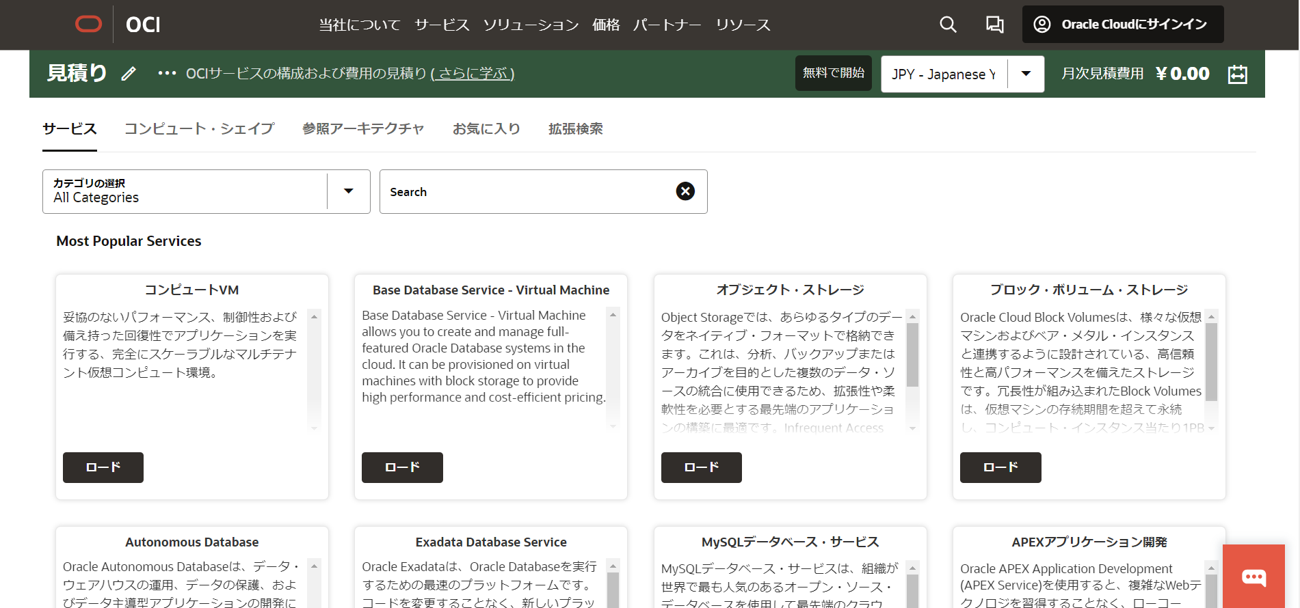Click Oracle Cloudにサインイン button
The image size is (1300, 608).
point(1123,25)
